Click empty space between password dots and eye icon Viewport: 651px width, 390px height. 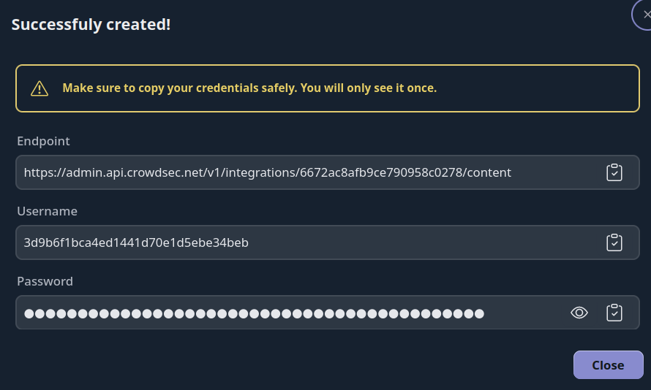[525, 313]
